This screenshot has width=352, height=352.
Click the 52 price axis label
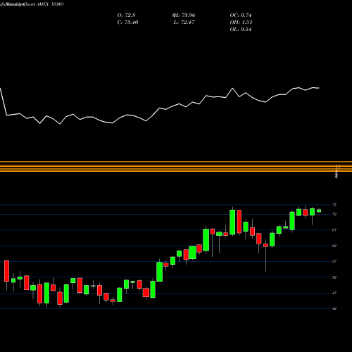click(334, 277)
